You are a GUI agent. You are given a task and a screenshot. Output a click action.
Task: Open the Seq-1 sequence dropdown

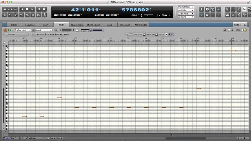coord(135,15)
